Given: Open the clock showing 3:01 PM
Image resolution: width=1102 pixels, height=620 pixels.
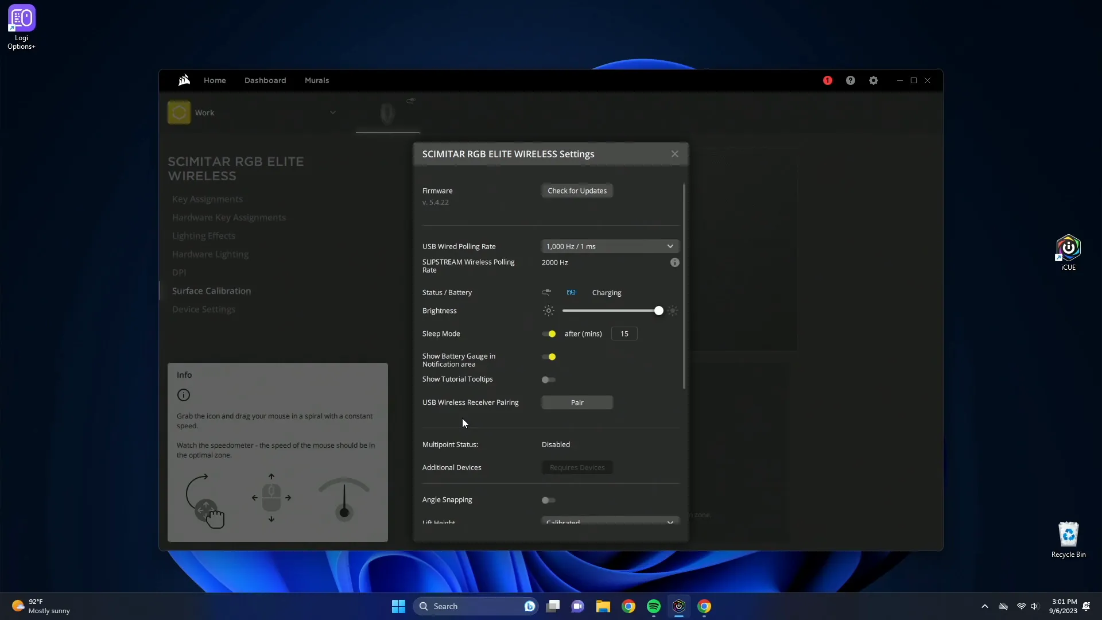Looking at the screenshot, I should tap(1064, 606).
